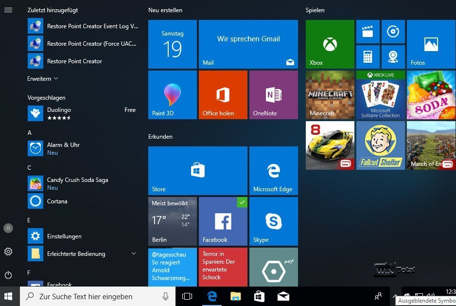The width and height of the screenshot is (456, 306).
Task: Open the Facebook tile
Action: click(x=223, y=221)
